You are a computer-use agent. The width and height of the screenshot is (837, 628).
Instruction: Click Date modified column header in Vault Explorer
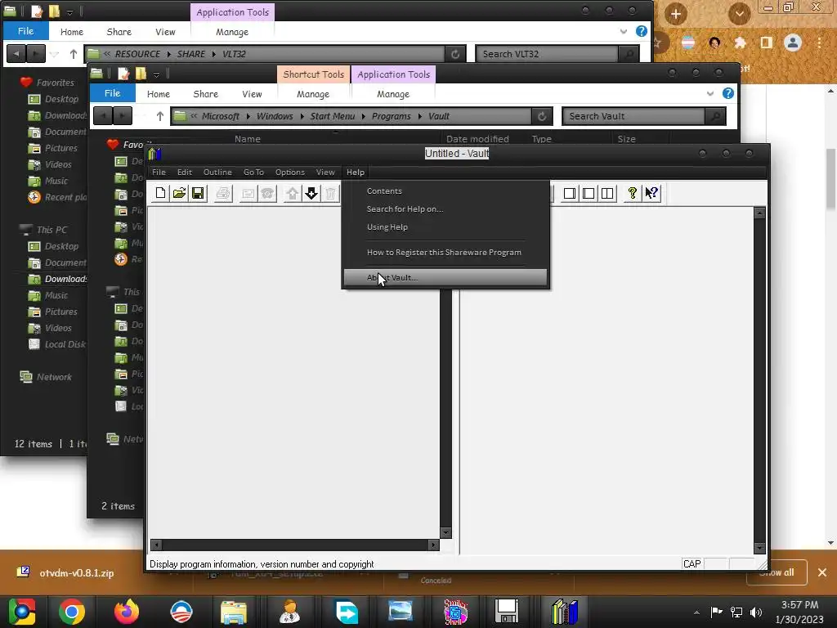point(477,139)
